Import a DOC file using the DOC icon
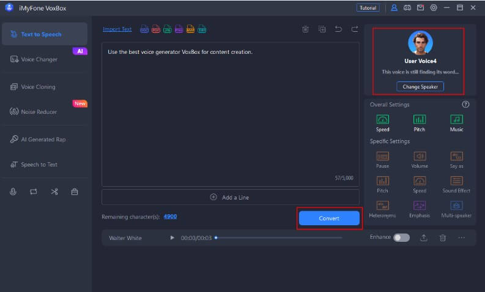Viewport: 485px width, 292px height. click(x=144, y=29)
